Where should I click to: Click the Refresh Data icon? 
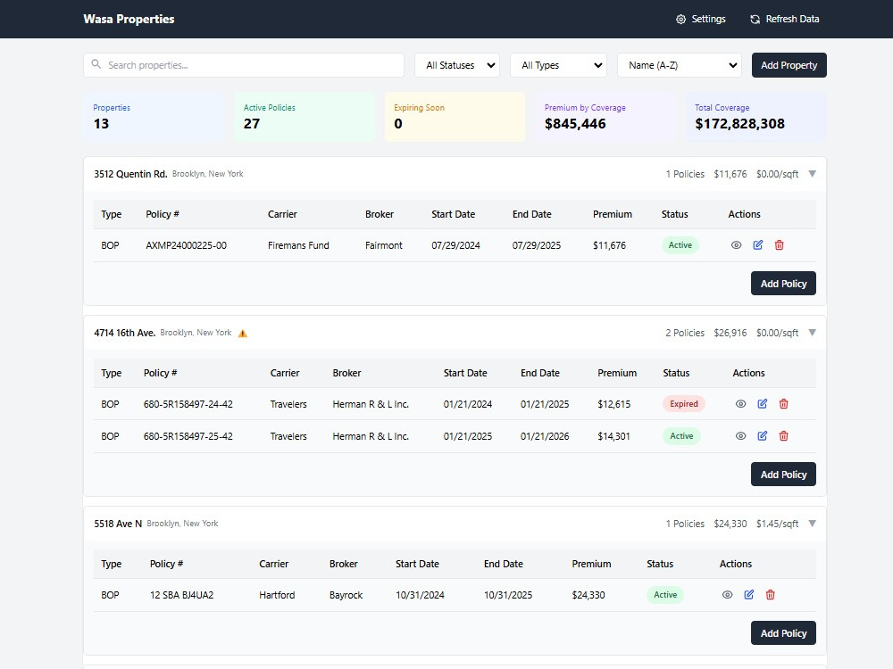point(755,20)
